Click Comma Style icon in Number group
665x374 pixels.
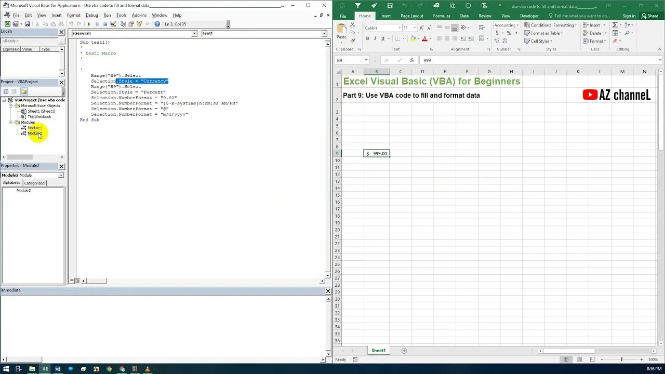point(516,33)
